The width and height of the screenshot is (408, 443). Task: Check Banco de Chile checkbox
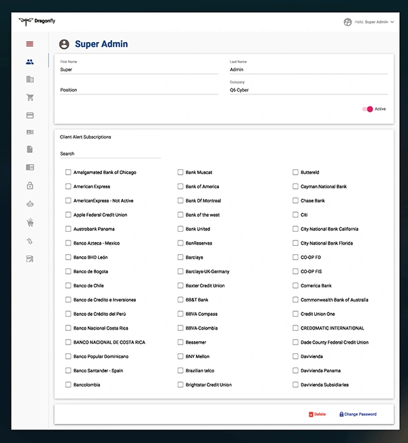pyautogui.click(x=68, y=285)
